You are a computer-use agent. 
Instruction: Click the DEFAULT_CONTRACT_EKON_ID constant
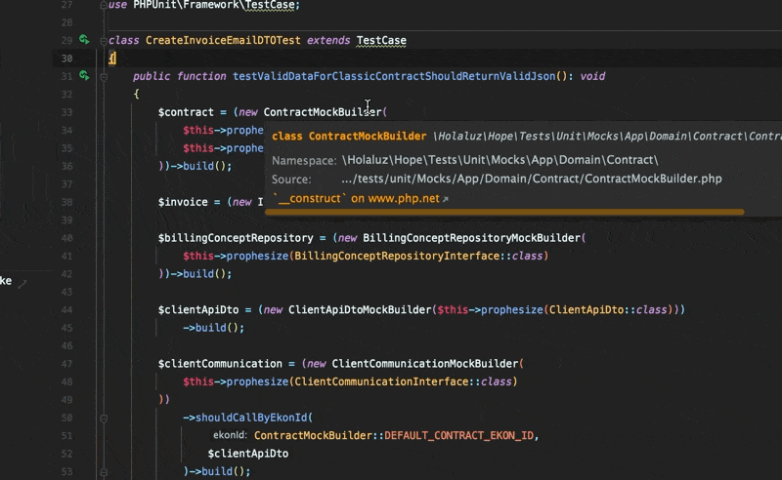[461, 435]
